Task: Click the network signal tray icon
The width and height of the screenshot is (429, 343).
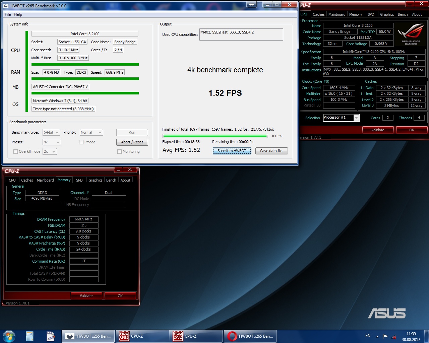Action: (393, 336)
